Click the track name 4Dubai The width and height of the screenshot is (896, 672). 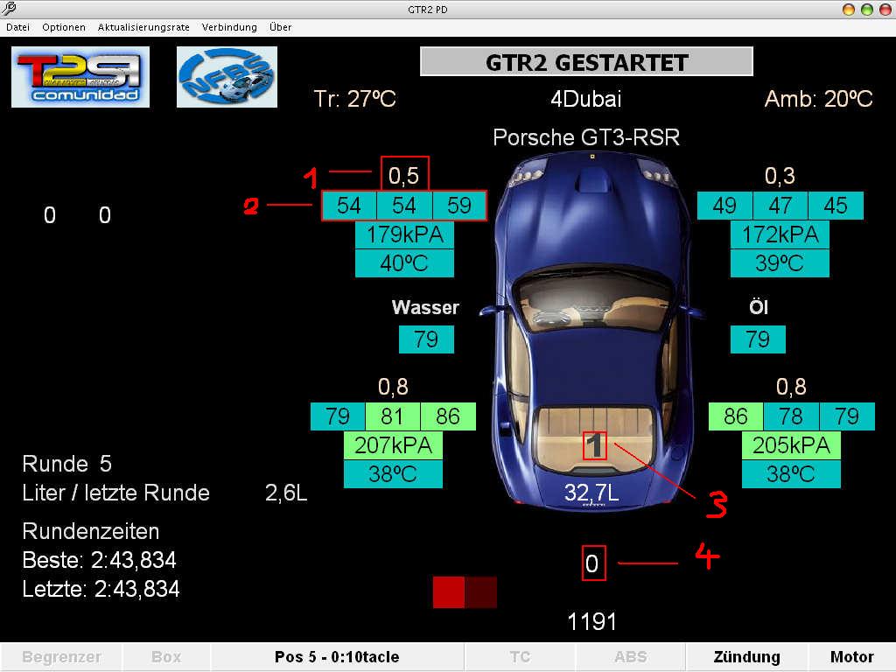click(586, 100)
